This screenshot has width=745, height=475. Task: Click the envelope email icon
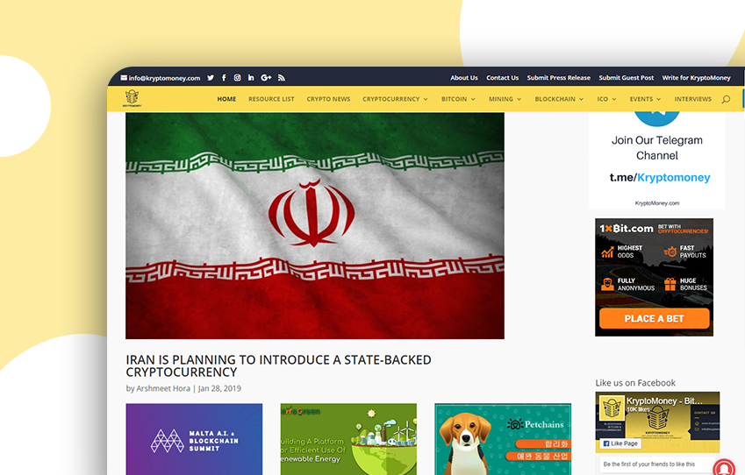coord(124,78)
